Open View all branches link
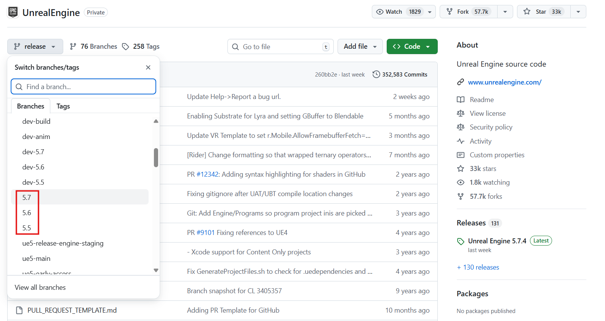The width and height of the screenshot is (605, 321). (40, 287)
